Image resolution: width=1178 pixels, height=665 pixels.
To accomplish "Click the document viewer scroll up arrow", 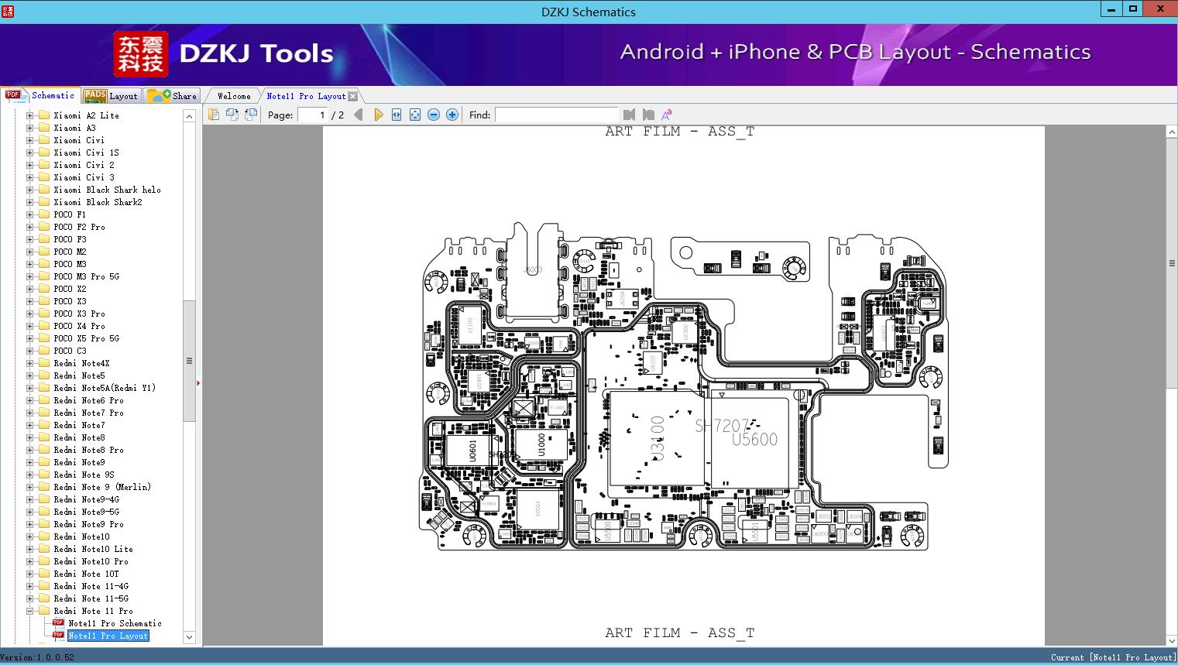I will pyautogui.click(x=1172, y=132).
